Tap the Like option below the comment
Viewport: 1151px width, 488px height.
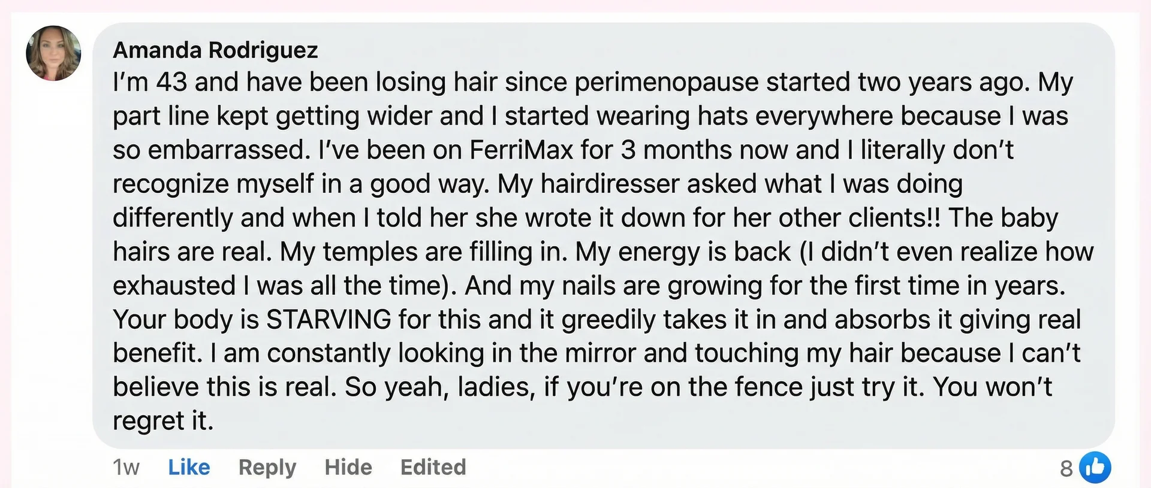188,467
